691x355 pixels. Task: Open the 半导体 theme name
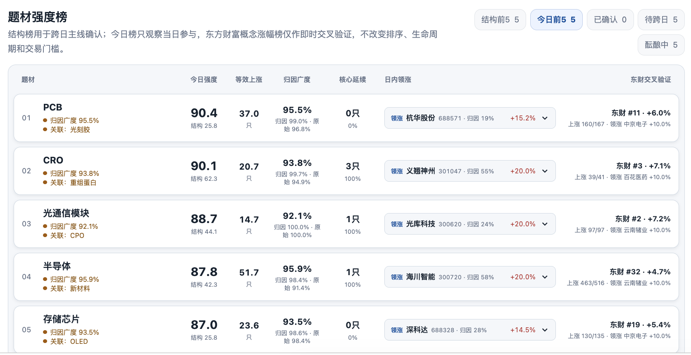[57, 266]
